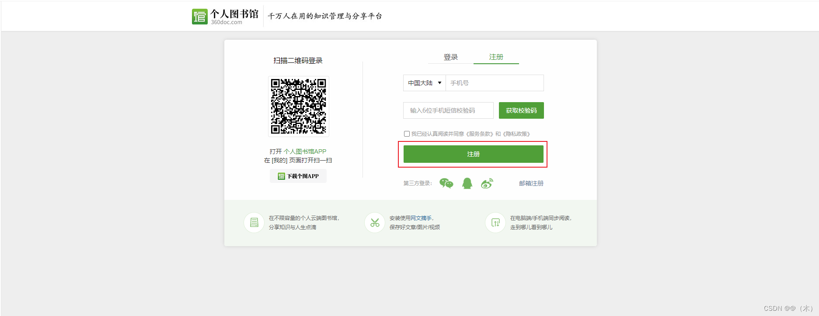Click the 个人图书馆APP link
Image resolution: width=819 pixels, height=316 pixels.
pos(305,151)
